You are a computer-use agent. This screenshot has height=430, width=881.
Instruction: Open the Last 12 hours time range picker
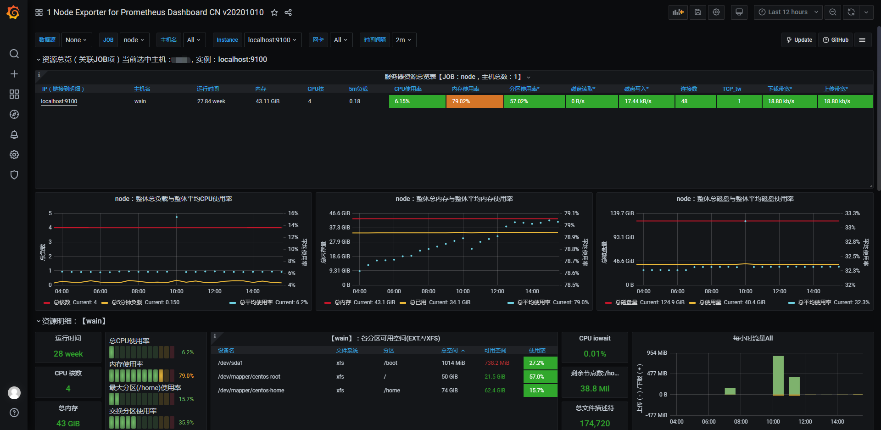click(788, 12)
